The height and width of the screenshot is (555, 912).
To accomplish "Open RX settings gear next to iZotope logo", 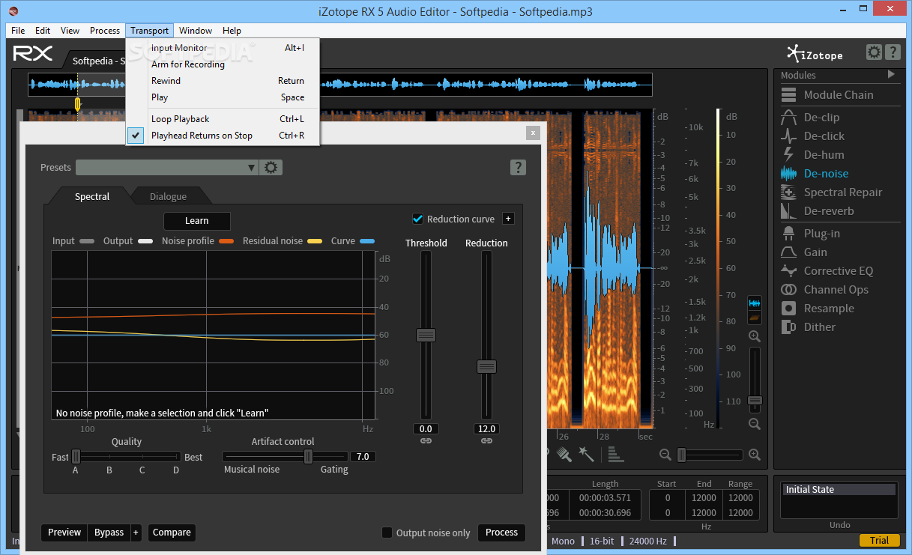I will click(x=874, y=52).
